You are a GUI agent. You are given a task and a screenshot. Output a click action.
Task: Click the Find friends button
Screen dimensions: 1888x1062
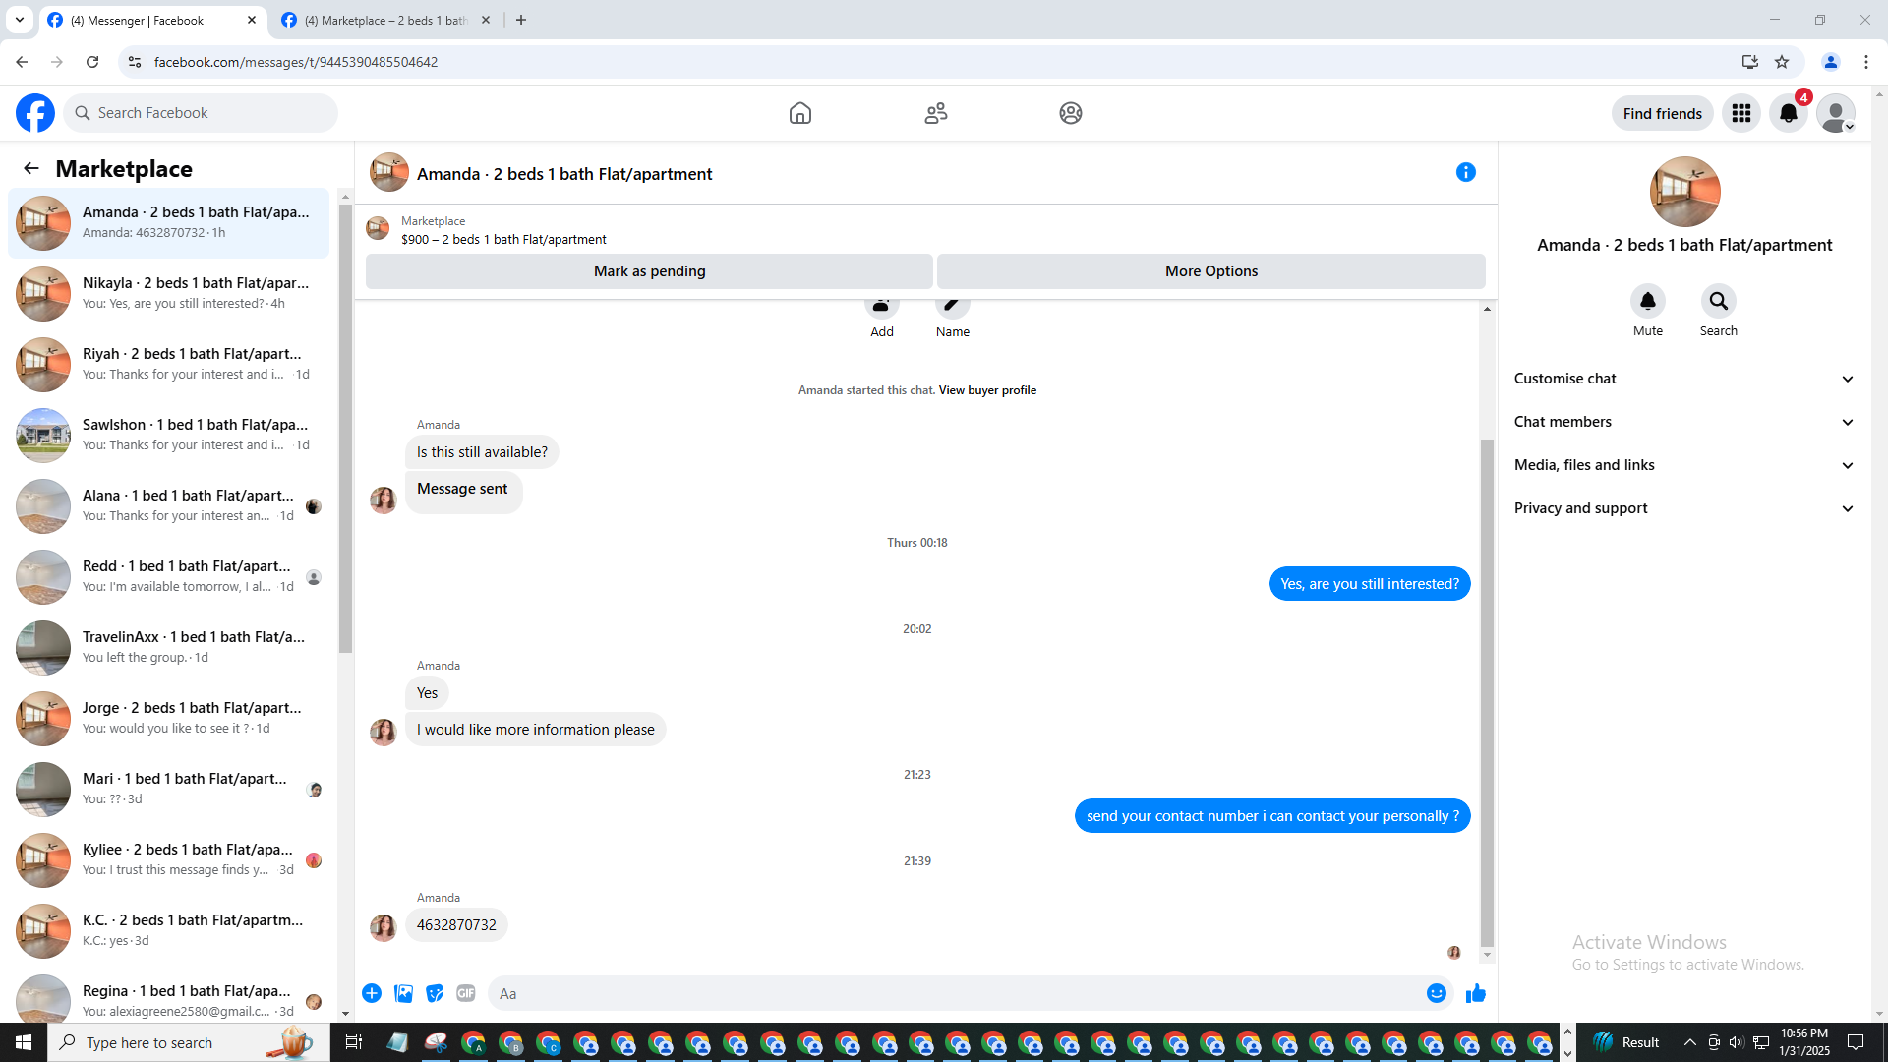point(1663,114)
